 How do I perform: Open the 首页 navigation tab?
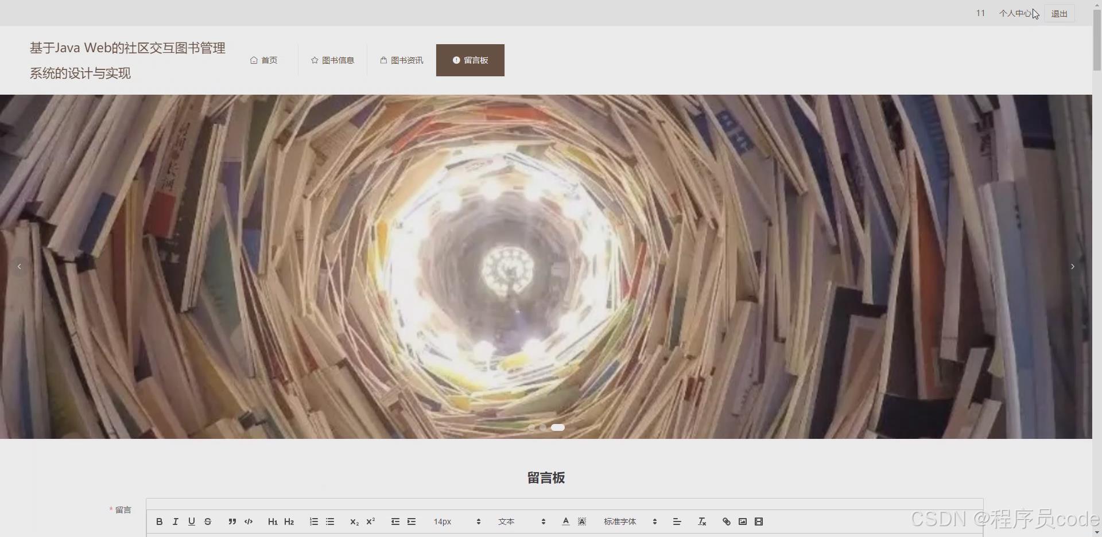(263, 60)
